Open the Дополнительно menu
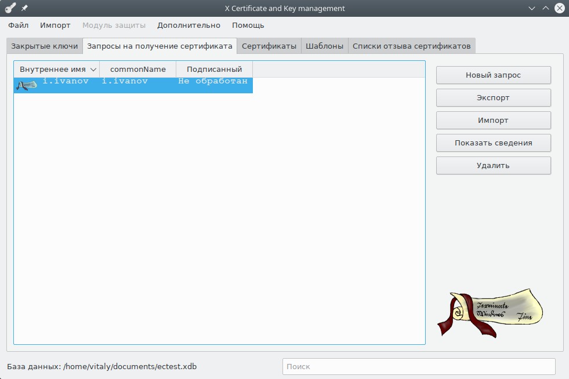Image resolution: width=569 pixels, height=379 pixels. pos(189,25)
